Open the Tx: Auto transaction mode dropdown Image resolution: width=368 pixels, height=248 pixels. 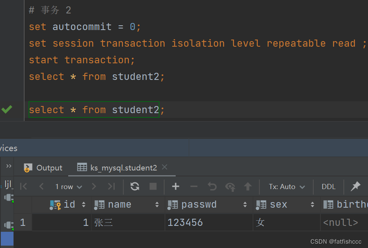(287, 187)
